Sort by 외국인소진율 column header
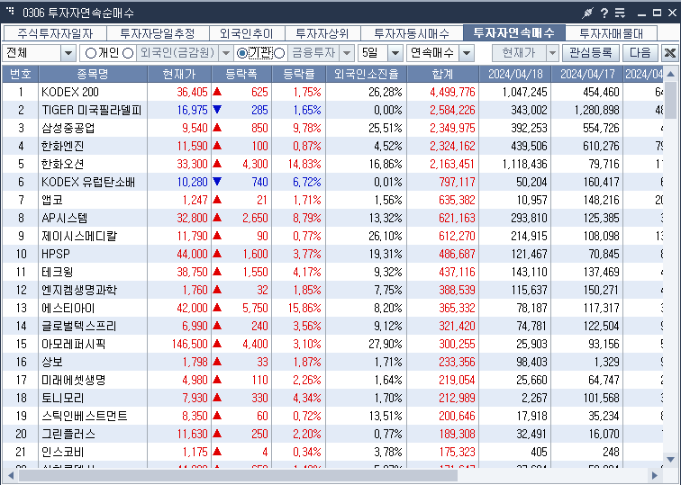Screen dimensions: 681x485 (367, 74)
